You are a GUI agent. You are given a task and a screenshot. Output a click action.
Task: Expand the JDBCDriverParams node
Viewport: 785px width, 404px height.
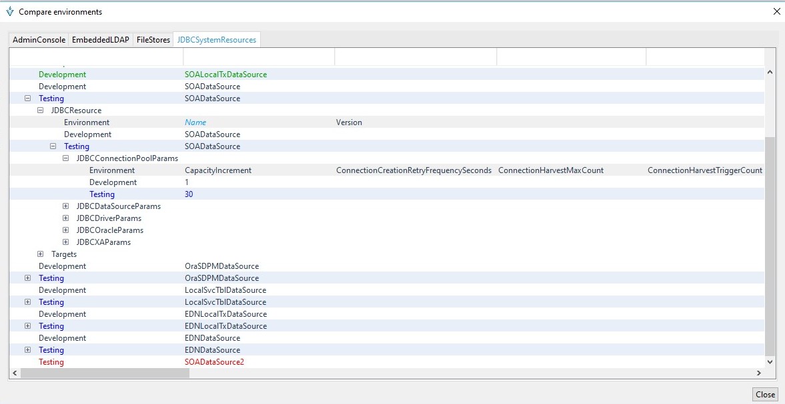pyautogui.click(x=65, y=218)
